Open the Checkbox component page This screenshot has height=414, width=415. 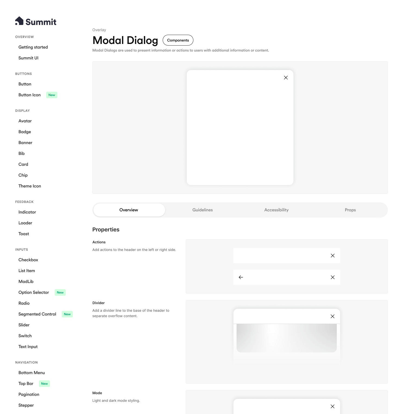click(28, 260)
